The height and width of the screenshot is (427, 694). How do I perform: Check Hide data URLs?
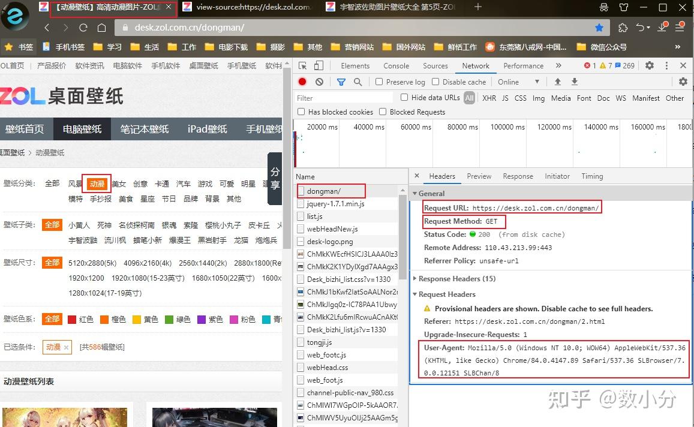pos(404,97)
